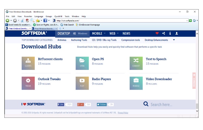Viewport: 203px width, 130px height.
Task: Expand the WEB menu dropdown
Action: [118, 33]
